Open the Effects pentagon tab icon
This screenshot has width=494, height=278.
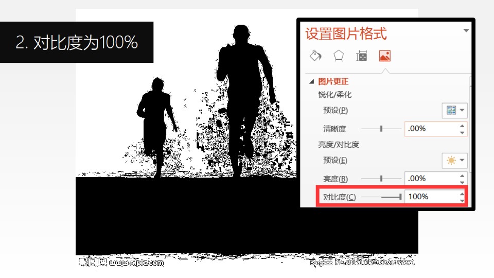[x=338, y=56]
